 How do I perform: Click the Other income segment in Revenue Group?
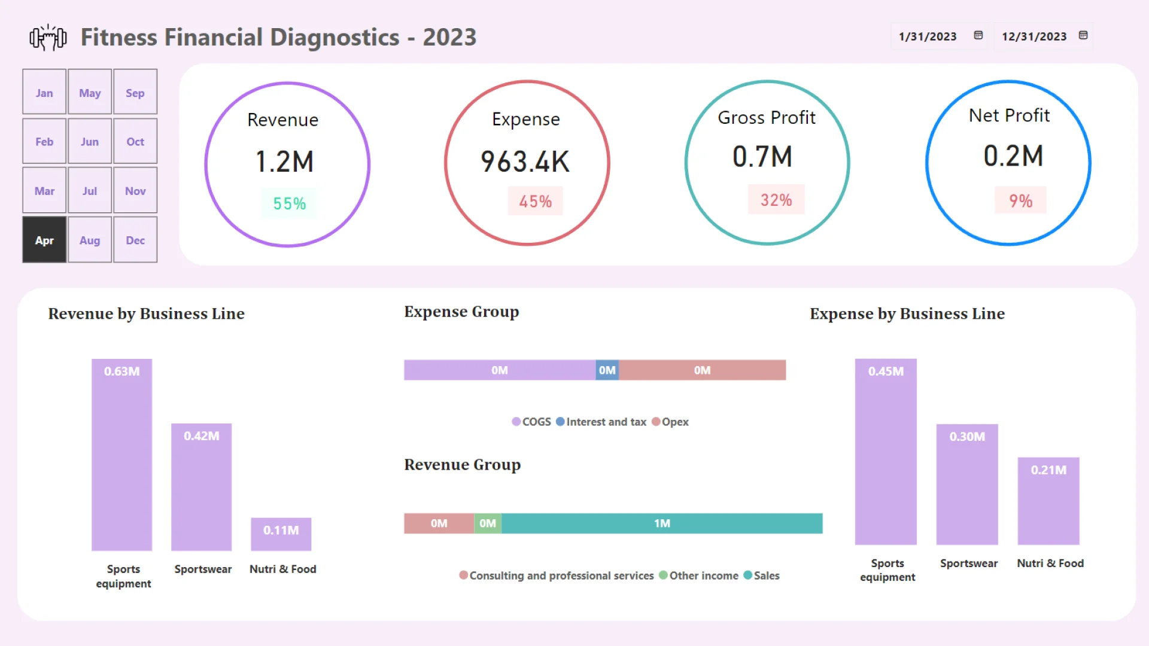point(488,523)
